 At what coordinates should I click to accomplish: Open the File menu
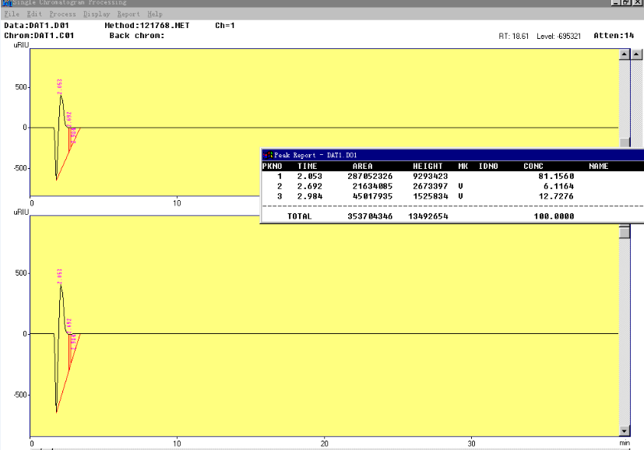point(12,14)
